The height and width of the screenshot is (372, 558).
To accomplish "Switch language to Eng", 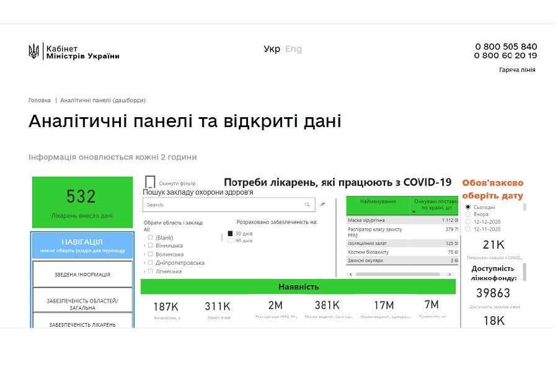I will point(293,49).
